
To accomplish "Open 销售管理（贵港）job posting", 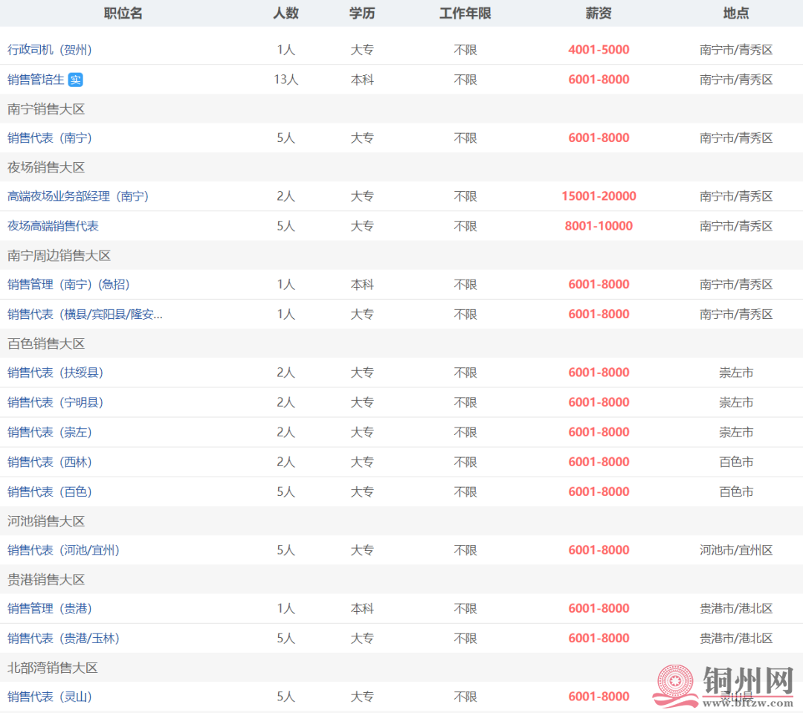I will [50, 608].
